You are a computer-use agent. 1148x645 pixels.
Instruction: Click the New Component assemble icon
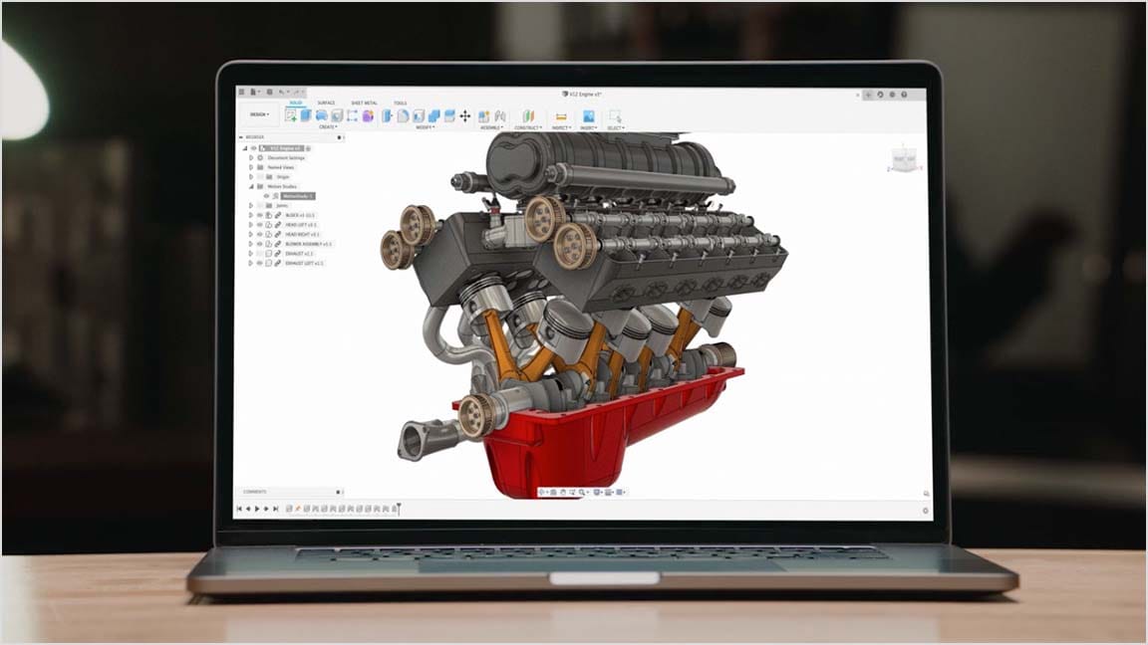(x=484, y=116)
